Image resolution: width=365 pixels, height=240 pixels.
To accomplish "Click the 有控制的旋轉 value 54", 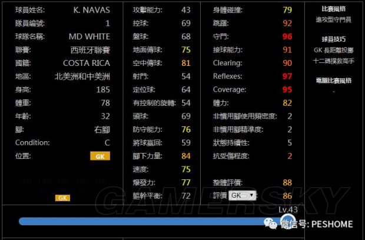I will tap(186, 103).
